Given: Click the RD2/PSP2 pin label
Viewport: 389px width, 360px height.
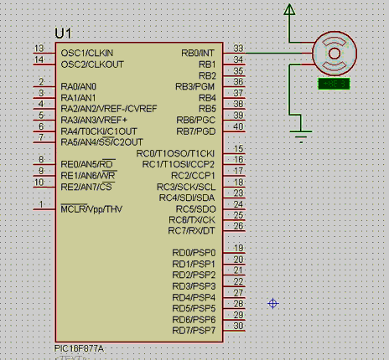Looking at the screenshot, I should coord(194,275).
